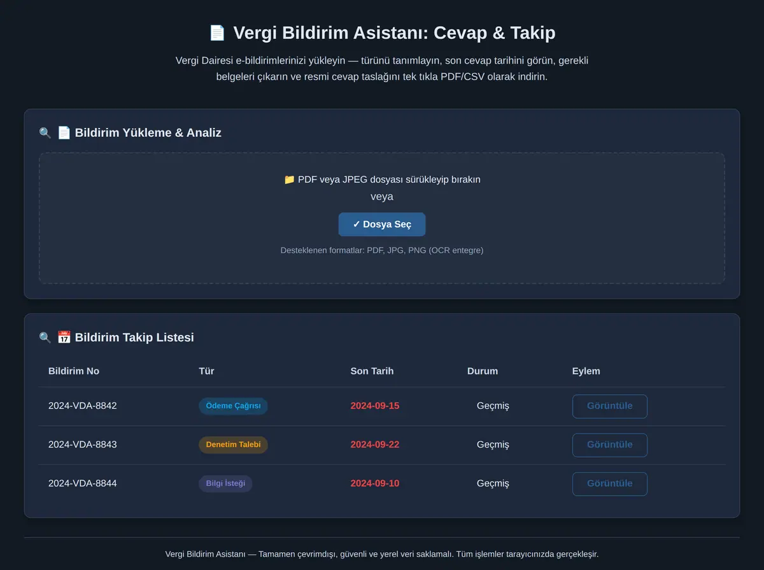Click the footer text about offline processing

point(382,555)
